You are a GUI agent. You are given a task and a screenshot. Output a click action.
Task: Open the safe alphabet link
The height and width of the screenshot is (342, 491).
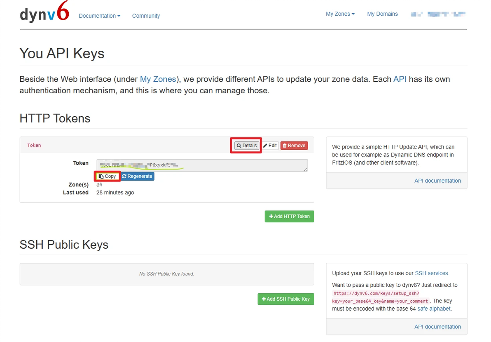(x=434, y=309)
